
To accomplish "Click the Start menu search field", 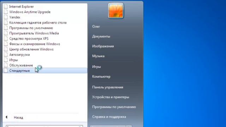I will pos(44,126).
